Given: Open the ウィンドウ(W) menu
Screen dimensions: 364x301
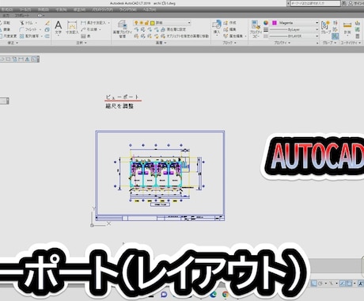Looking at the screenshot, I should pos(128,10).
